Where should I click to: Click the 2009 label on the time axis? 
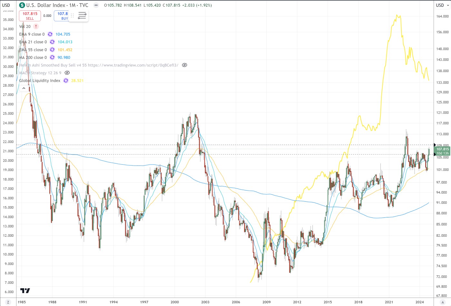[x=266, y=302]
